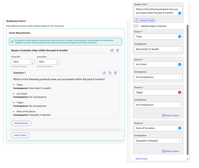Delete Choice 4 None of the above
Image resolution: width=199 pixels, height=168 pixels.
pyautogui.click(x=171, y=151)
